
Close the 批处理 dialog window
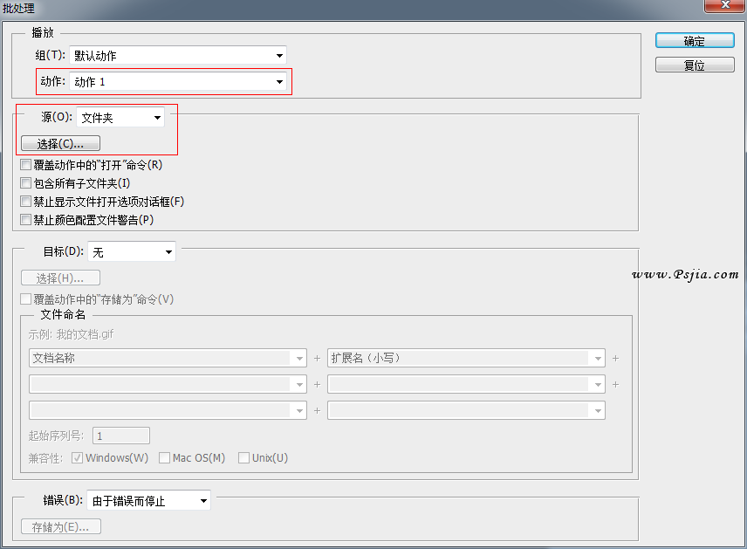pyautogui.click(x=726, y=6)
